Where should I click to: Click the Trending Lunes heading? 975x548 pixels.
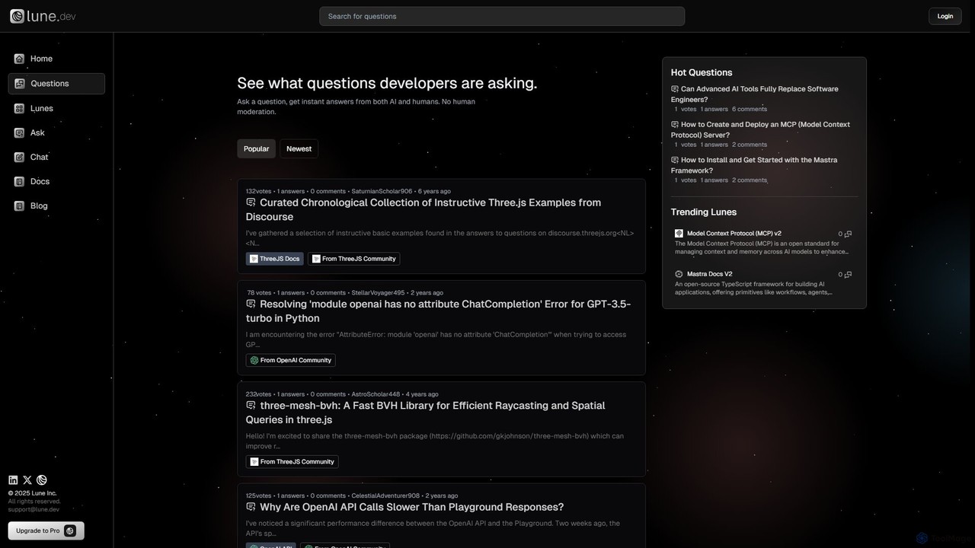point(704,212)
